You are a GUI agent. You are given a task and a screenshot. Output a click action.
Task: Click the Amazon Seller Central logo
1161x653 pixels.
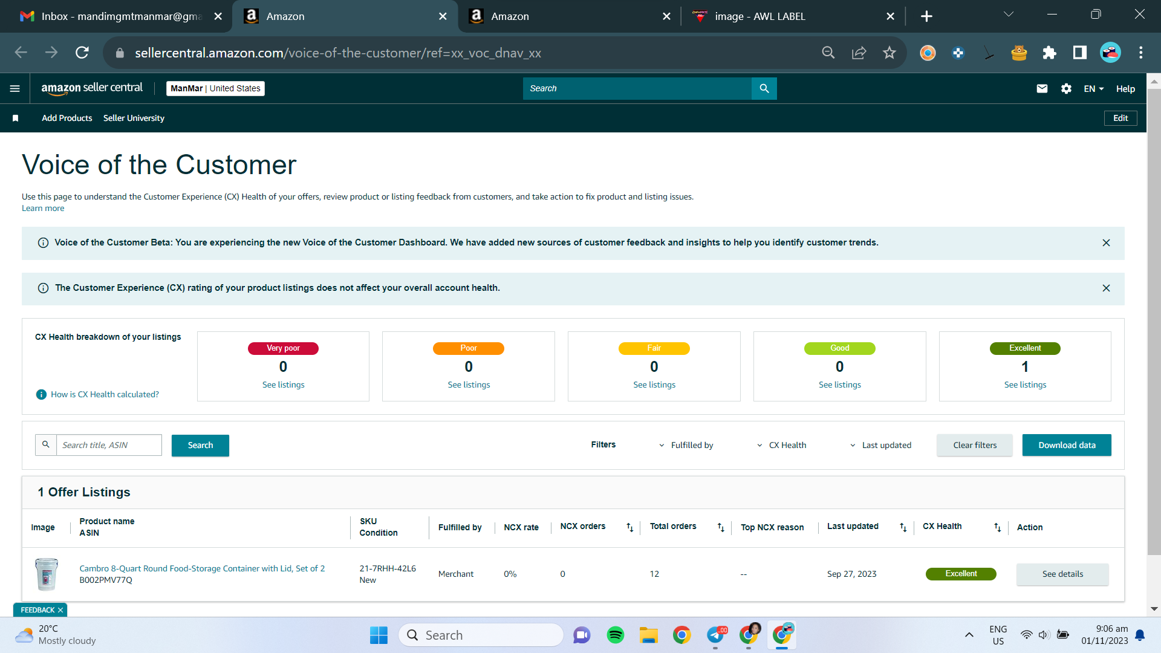point(92,88)
